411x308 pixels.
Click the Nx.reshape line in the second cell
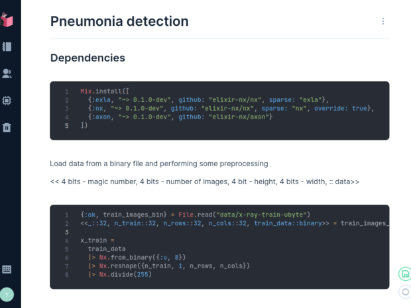169,266
